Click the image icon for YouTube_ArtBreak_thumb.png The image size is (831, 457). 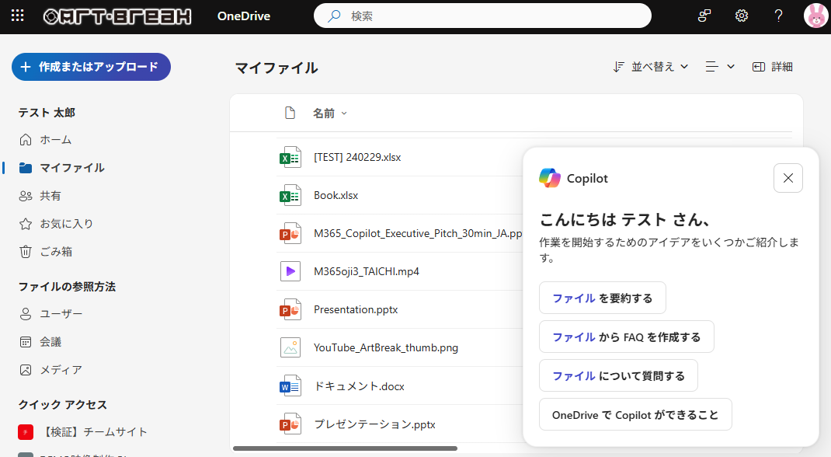pos(290,347)
